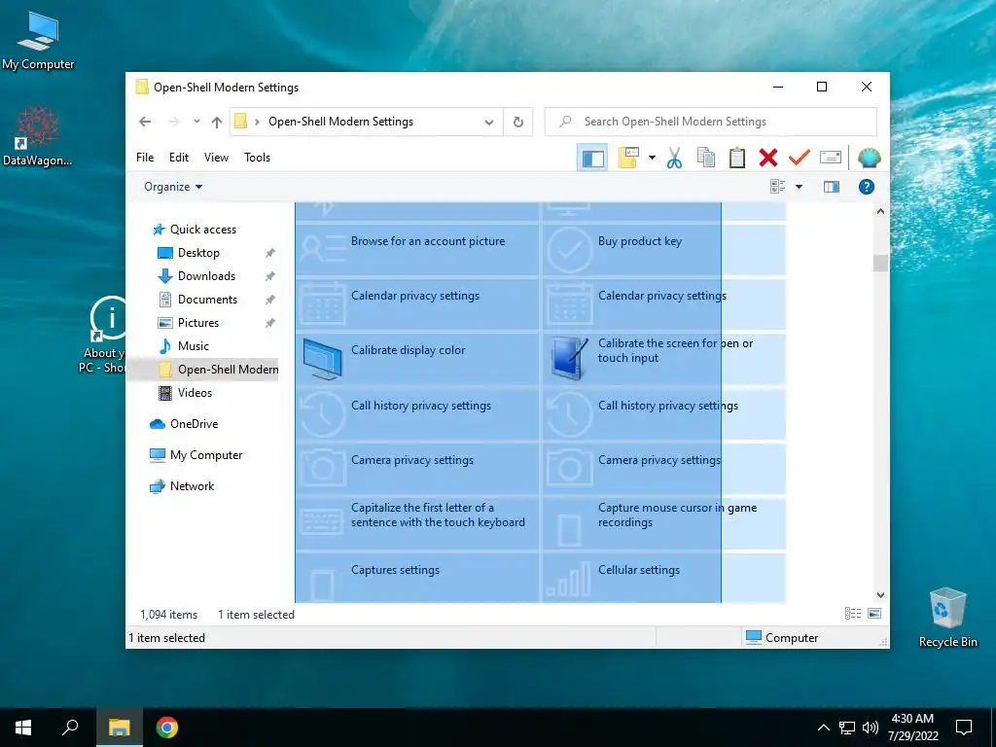The width and height of the screenshot is (996, 747).
Task: Open the View menu
Action: pyautogui.click(x=216, y=158)
